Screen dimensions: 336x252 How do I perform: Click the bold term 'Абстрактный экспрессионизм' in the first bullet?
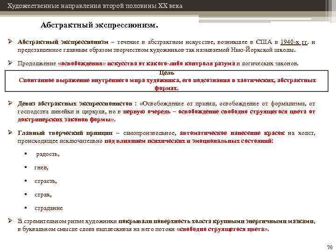click(63, 42)
